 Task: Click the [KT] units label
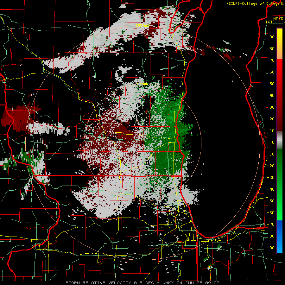[270, 22]
